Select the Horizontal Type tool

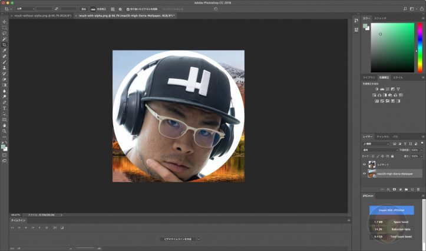(5, 108)
